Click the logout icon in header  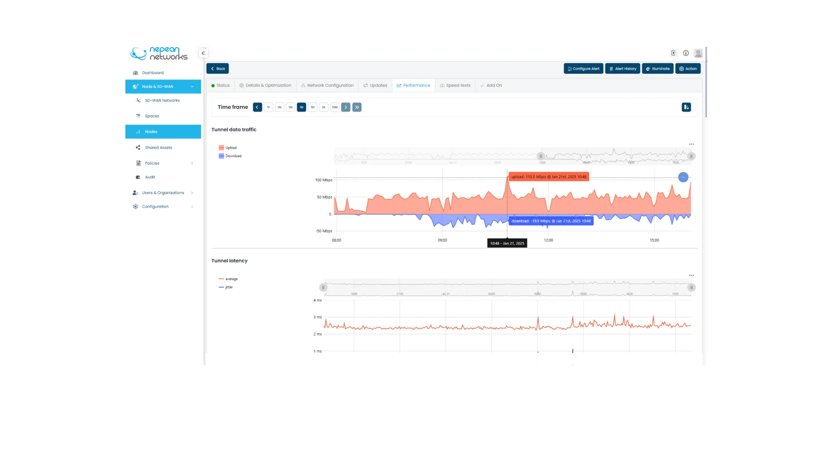[x=674, y=53]
